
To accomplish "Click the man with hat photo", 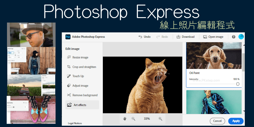I will click(31, 35).
